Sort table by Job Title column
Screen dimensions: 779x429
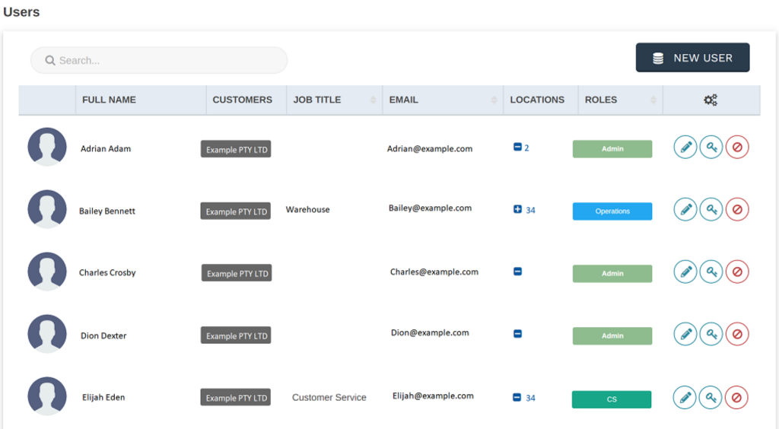[x=373, y=100]
